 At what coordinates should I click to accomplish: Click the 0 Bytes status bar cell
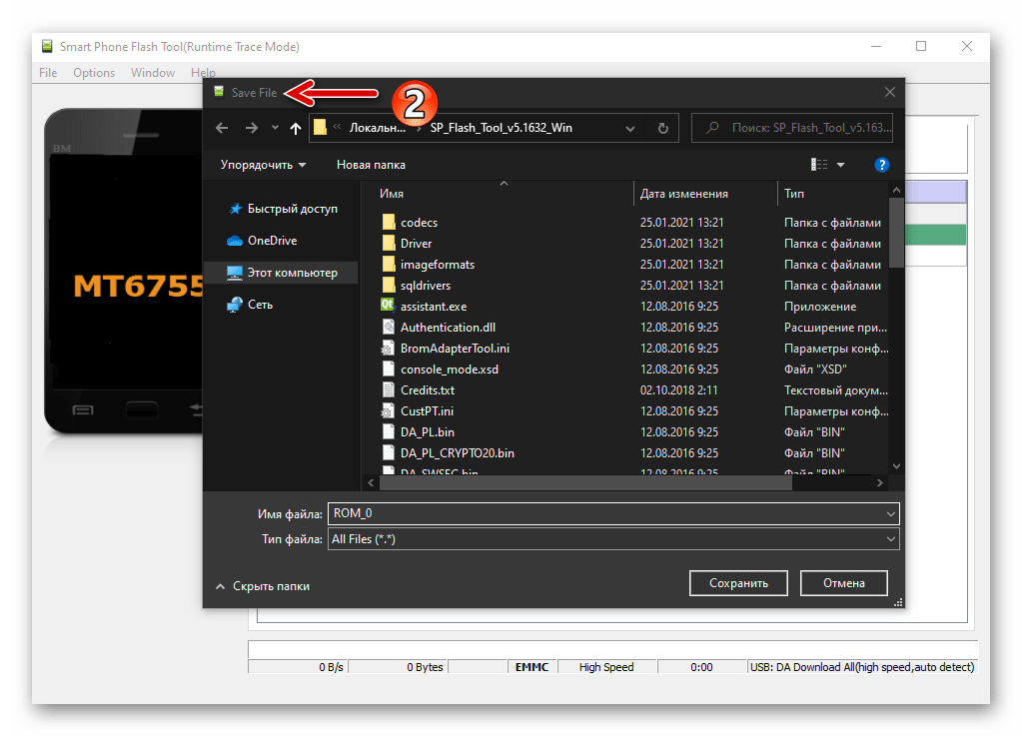tap(398, 667)
